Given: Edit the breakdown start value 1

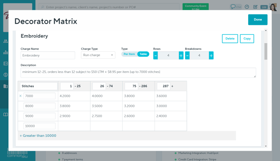Looking at the screenshot, I should pyautogui.click(x=67, y=86).
